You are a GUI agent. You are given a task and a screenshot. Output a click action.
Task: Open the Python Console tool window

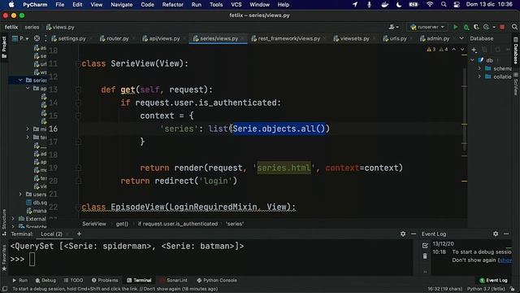click(x=217, y=280)
